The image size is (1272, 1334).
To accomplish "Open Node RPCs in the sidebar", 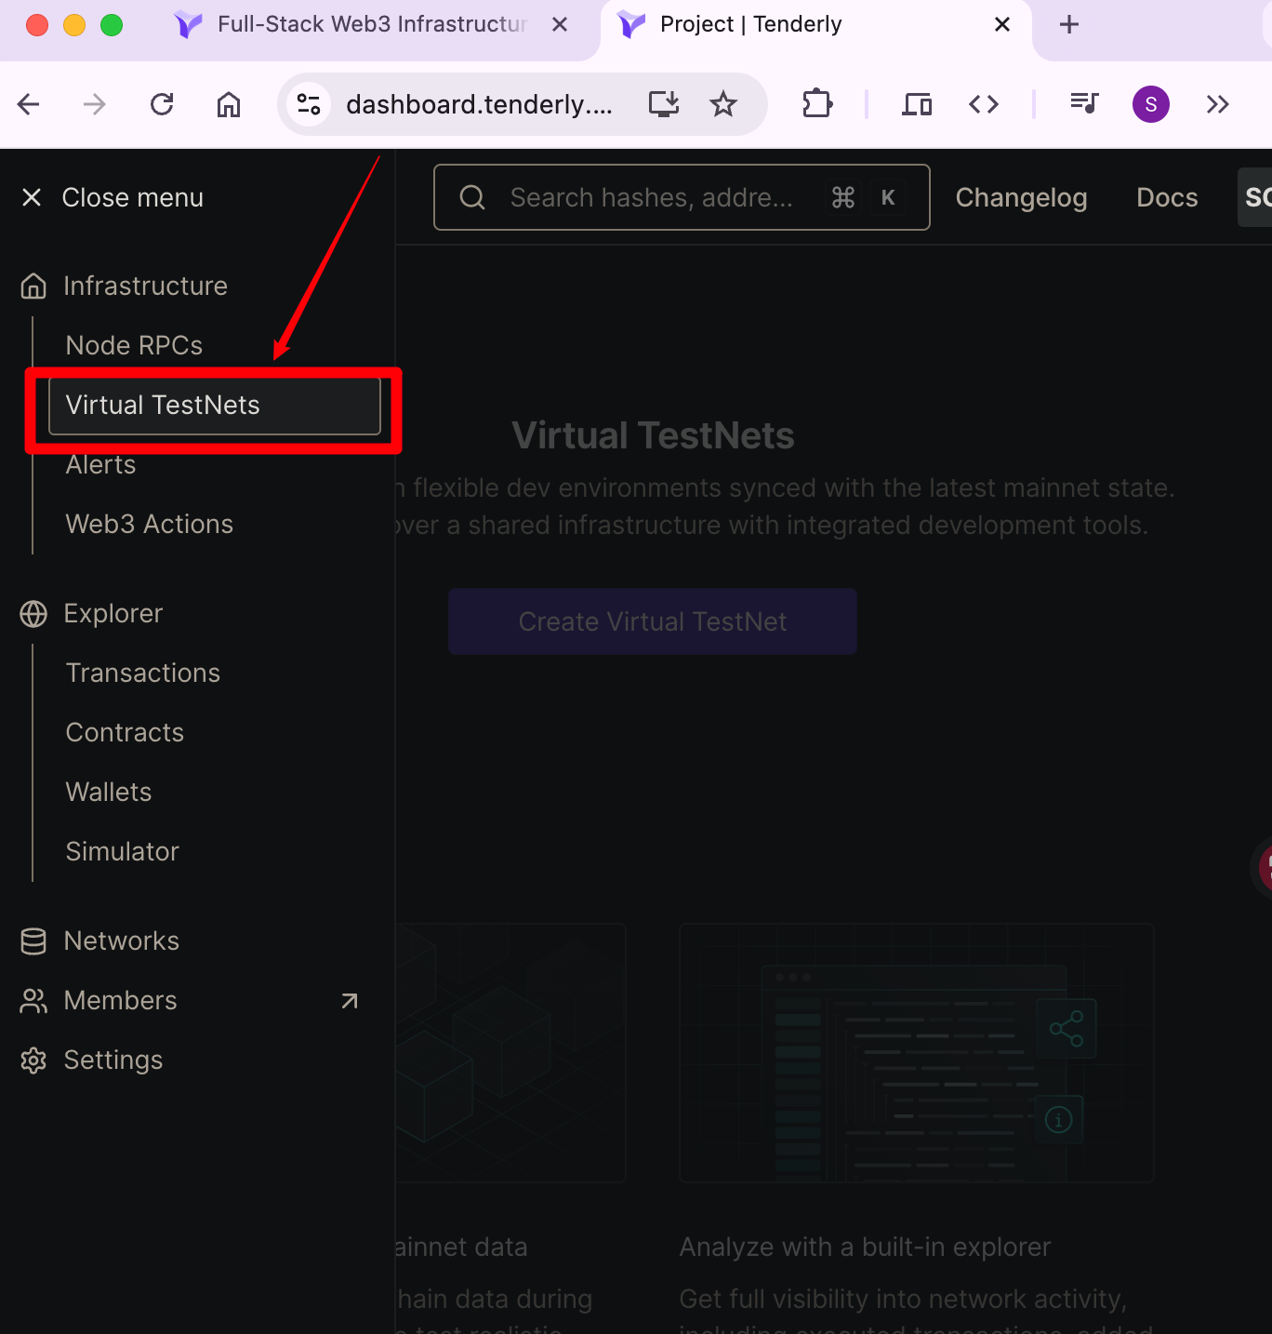I will 134,345.
